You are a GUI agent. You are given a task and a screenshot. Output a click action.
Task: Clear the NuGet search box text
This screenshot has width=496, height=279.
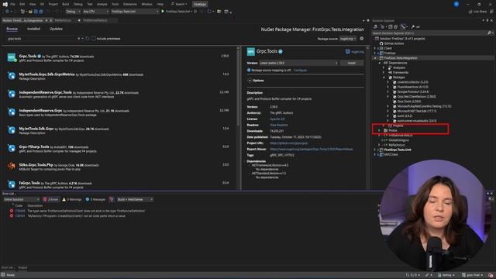[79, 39]
